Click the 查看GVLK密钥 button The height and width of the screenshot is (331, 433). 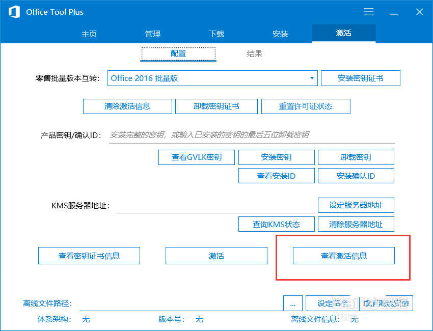(x=196, y=157)
